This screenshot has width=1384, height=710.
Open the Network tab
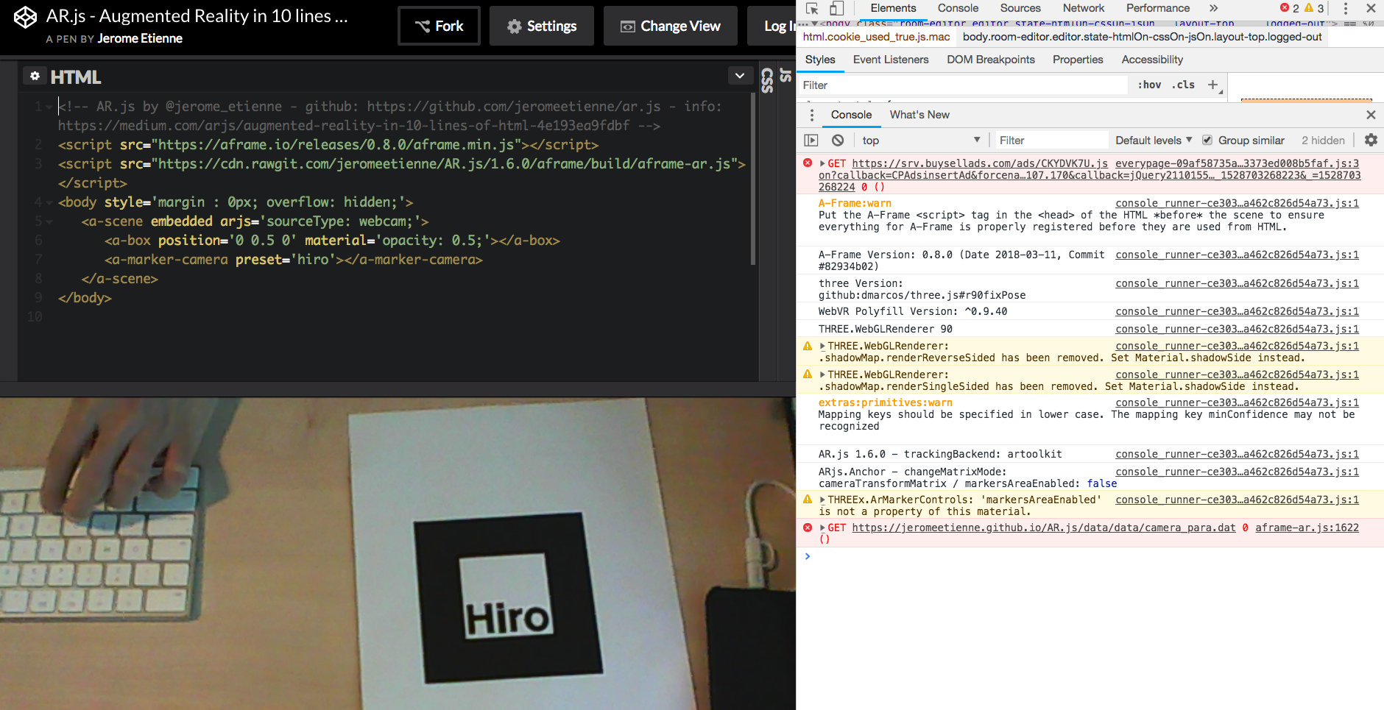pyautogui.click(x=1084, y=8)
